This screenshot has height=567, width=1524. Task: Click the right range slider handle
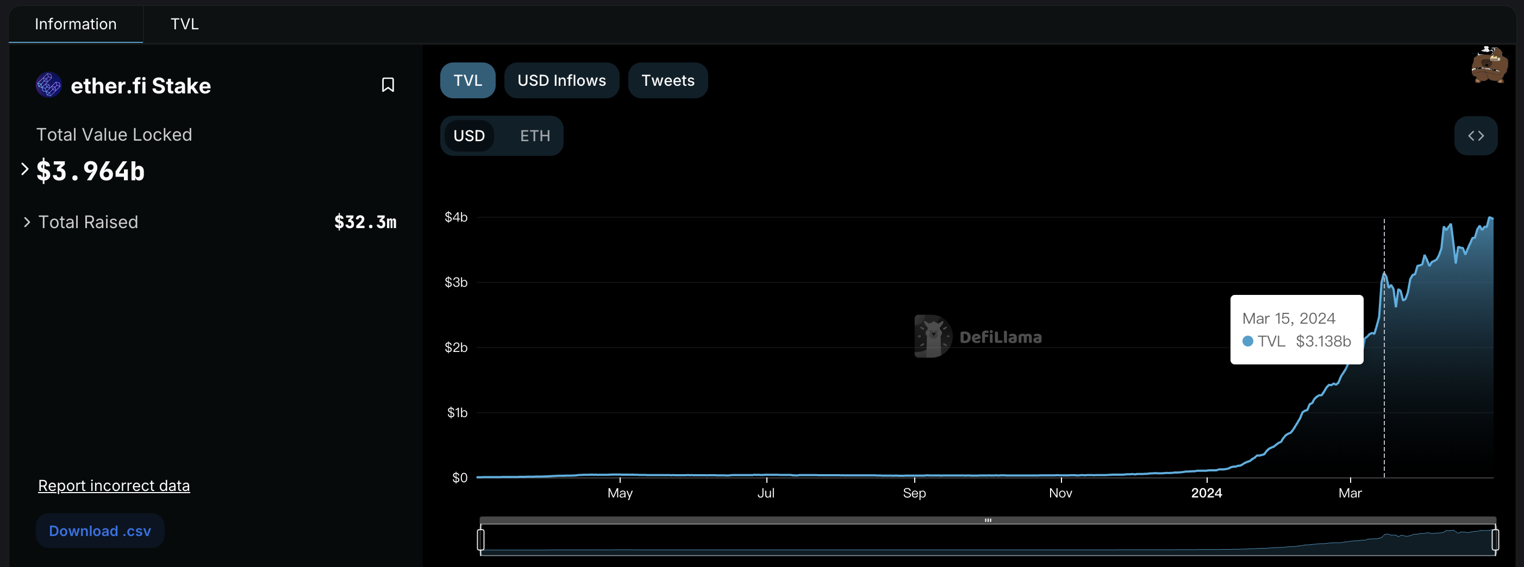pyautogui.click(x=1495, y=540)
